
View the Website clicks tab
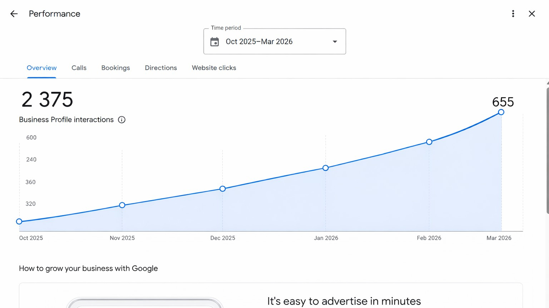[x=214, y=68]
